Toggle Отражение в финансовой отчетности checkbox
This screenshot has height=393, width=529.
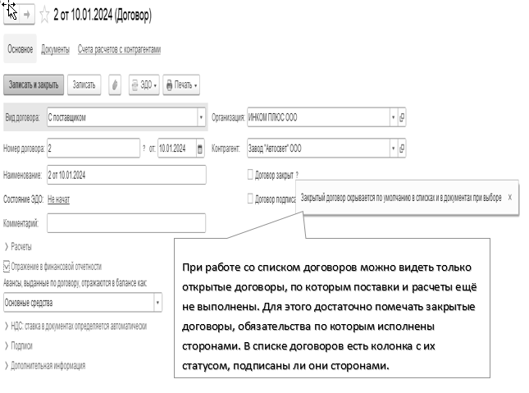coord(7,267)
